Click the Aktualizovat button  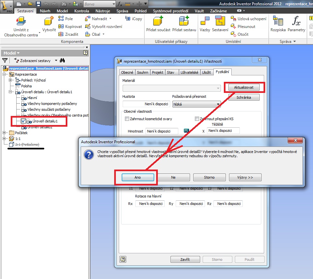point(244,87)
